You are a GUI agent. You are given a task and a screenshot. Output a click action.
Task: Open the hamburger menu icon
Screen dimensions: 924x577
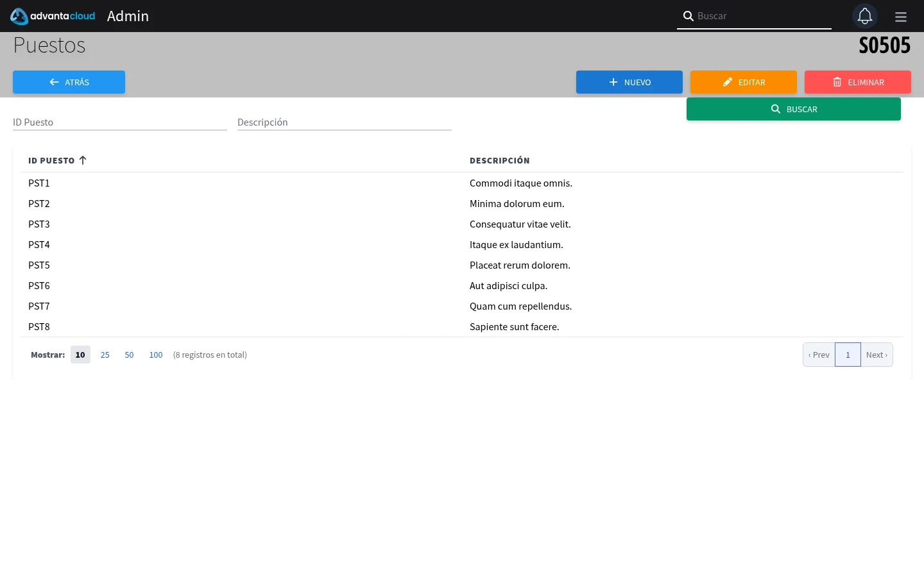901,17
